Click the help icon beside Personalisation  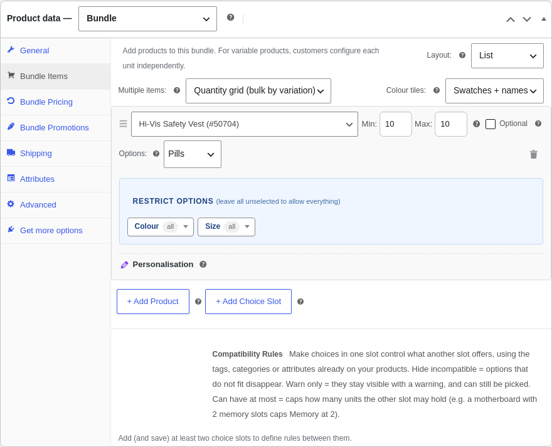[x=203, y=265]
